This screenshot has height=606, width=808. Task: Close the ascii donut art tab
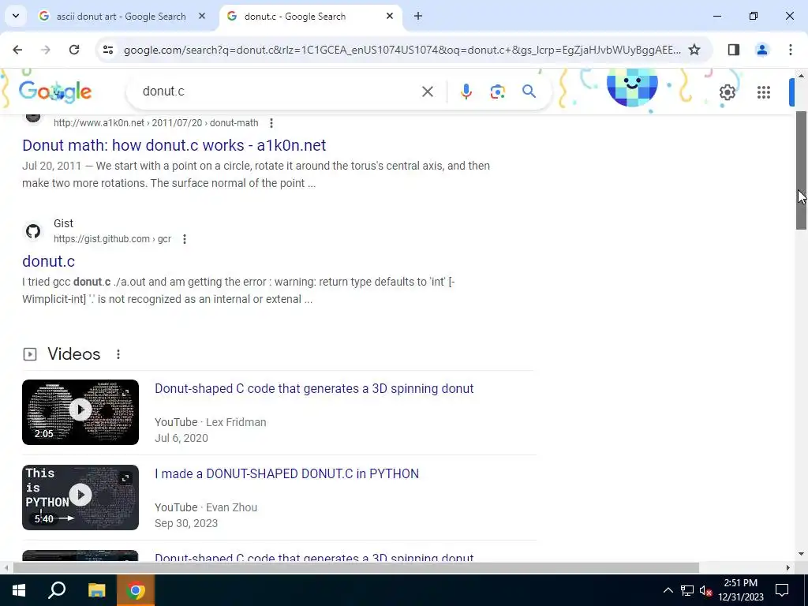(x=202, y=16)
